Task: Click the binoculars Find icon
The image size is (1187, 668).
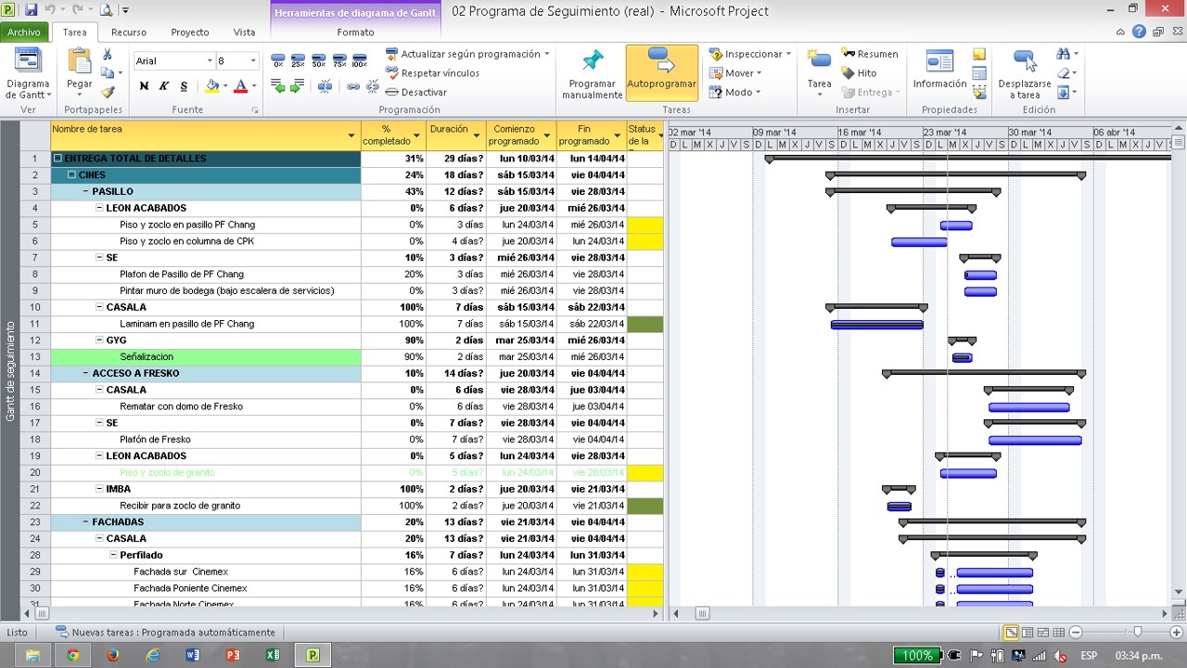Action: [1063, 54]
